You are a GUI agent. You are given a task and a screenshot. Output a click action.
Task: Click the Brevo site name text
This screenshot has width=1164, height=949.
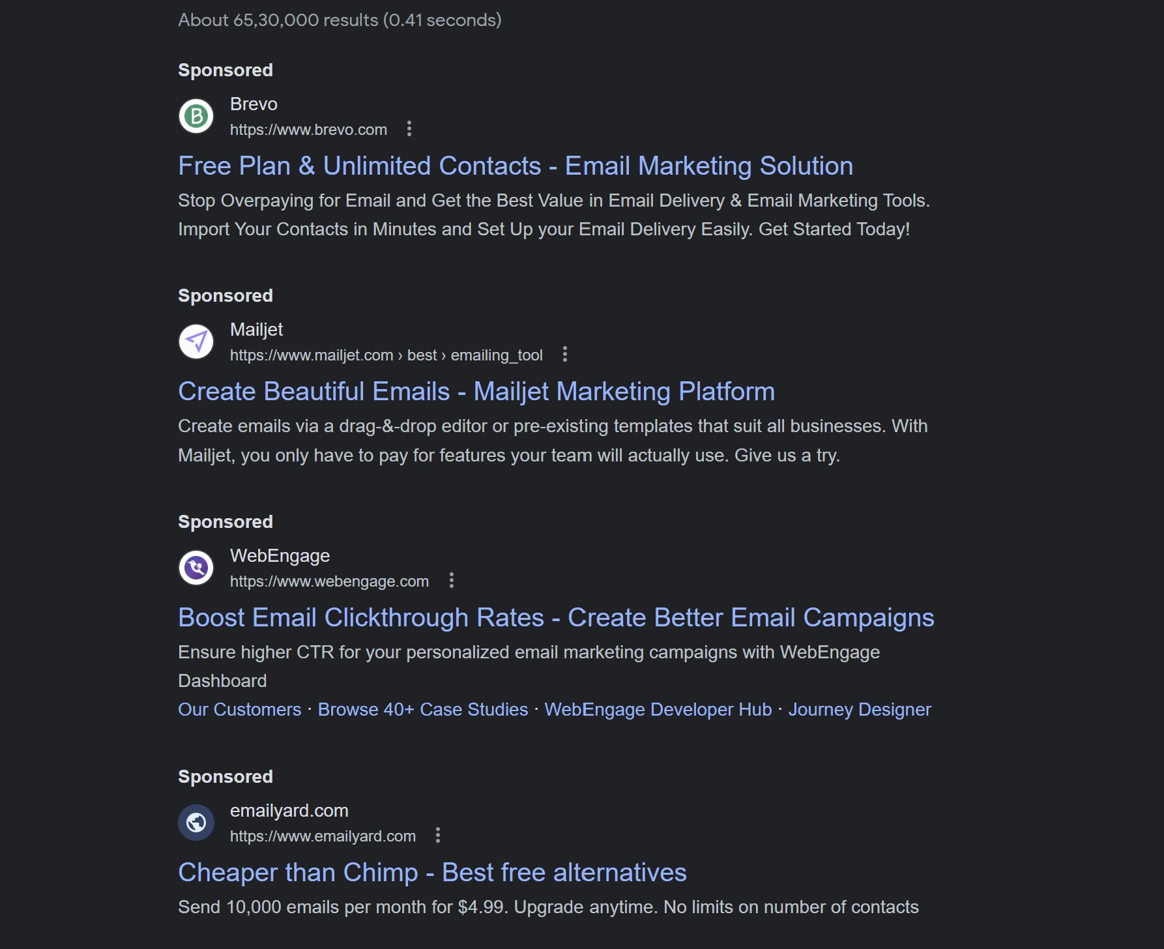(x=254, y=104)
